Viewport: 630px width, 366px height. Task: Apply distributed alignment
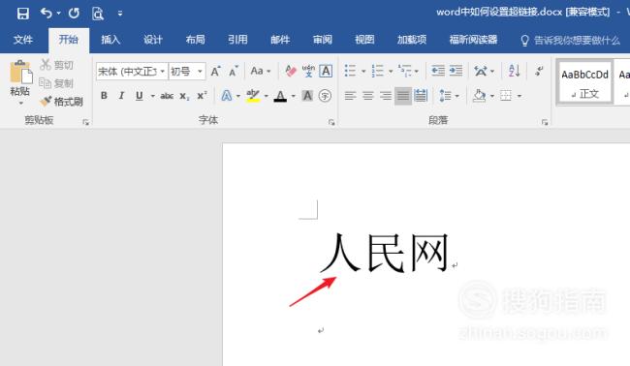pos(421,96)
